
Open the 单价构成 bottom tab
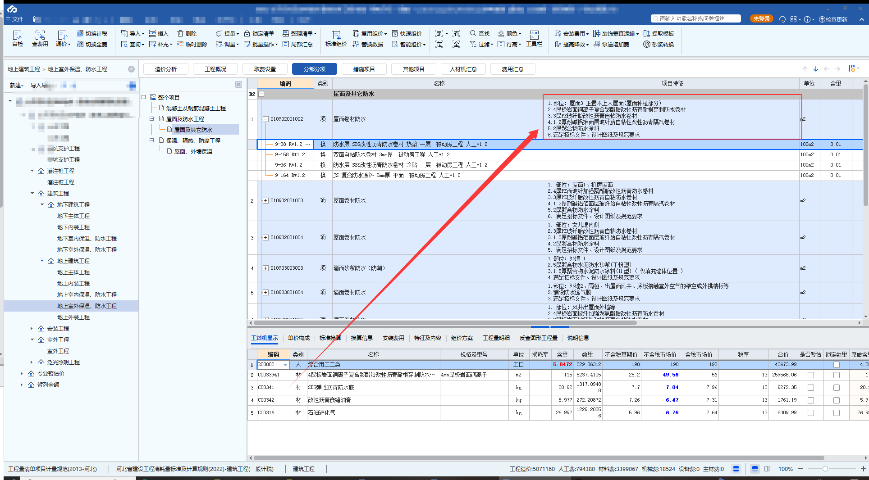[x=299, y=338]
